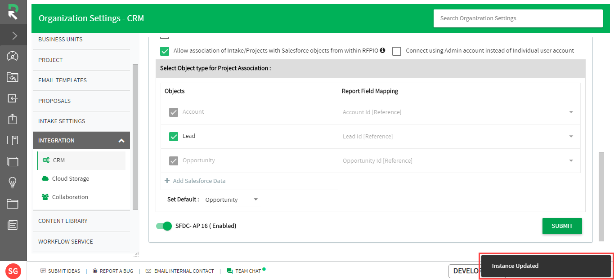
Task: Click the Submit Ideas comment icon
Action: pyautogui.click(x=43, y=271)
